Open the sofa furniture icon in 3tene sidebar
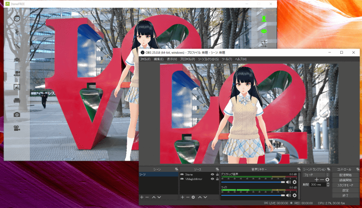 tap(17, 101)
